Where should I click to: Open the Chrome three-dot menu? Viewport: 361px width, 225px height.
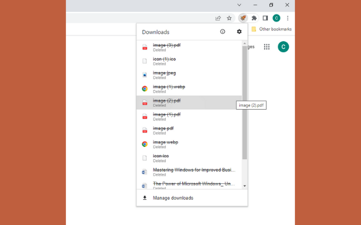coord(288,18)
